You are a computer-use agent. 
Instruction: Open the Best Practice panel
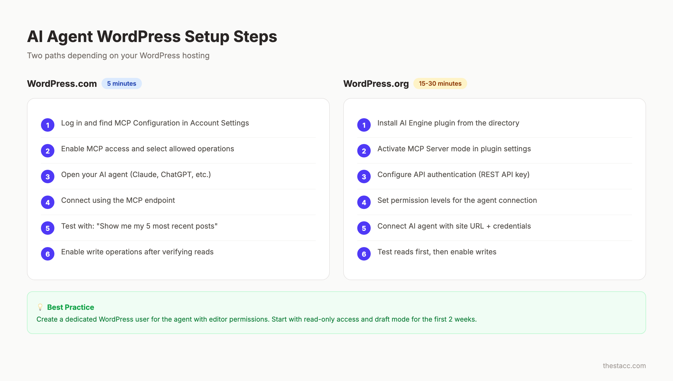[x=336, y=312]
